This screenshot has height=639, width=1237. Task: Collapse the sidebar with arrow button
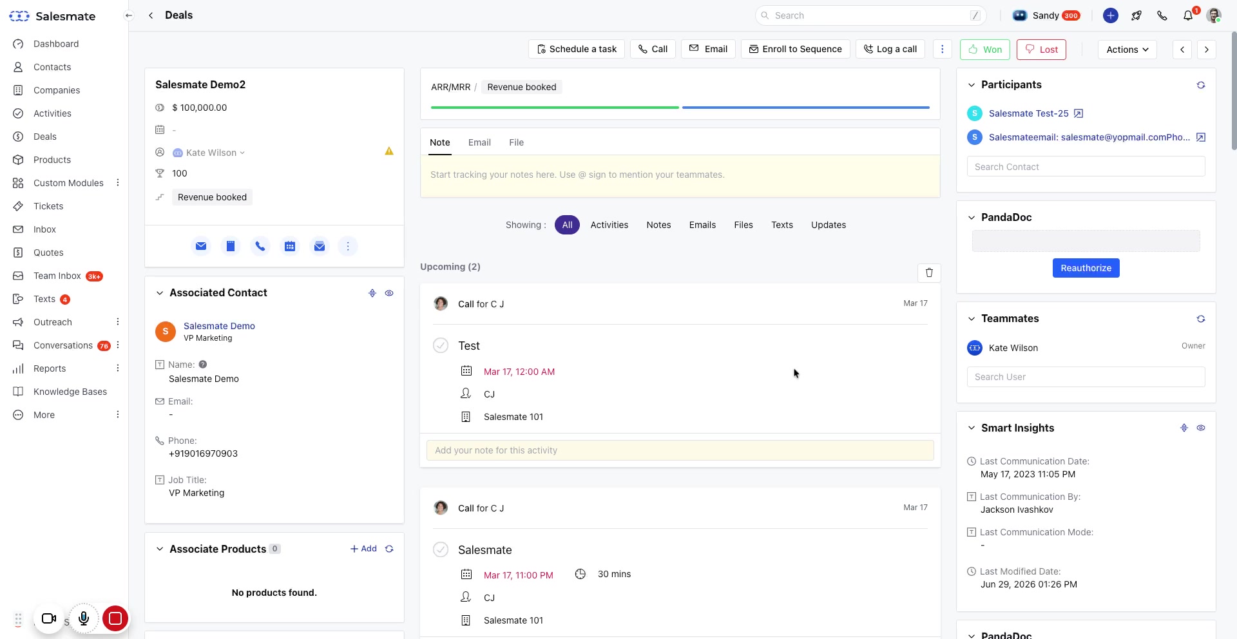[x=129, y=15]
